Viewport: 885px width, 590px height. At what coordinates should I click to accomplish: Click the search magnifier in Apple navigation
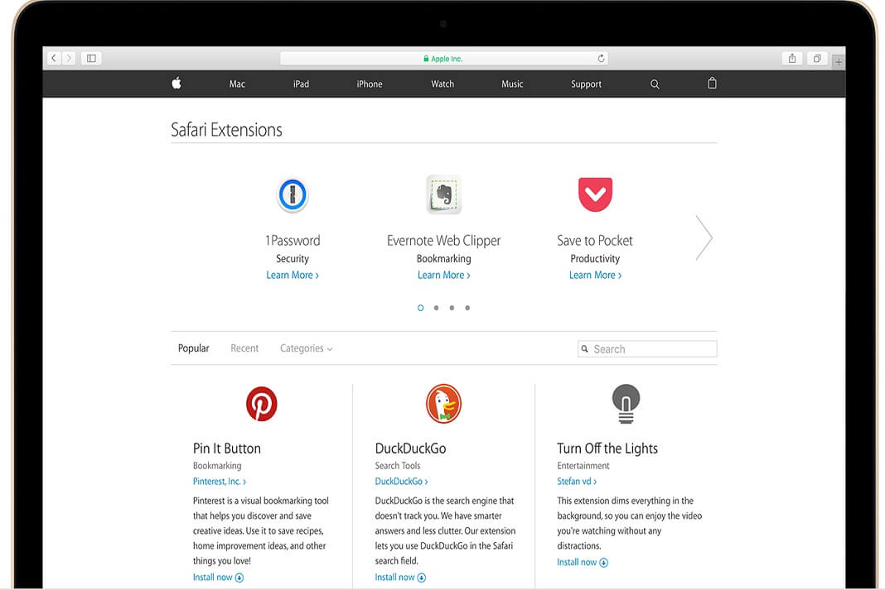coord(655,84)
